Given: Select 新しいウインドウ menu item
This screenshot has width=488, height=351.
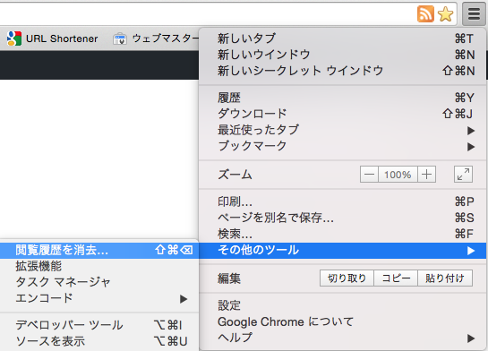Looking at the screenshot, I should tap(342, 55).
